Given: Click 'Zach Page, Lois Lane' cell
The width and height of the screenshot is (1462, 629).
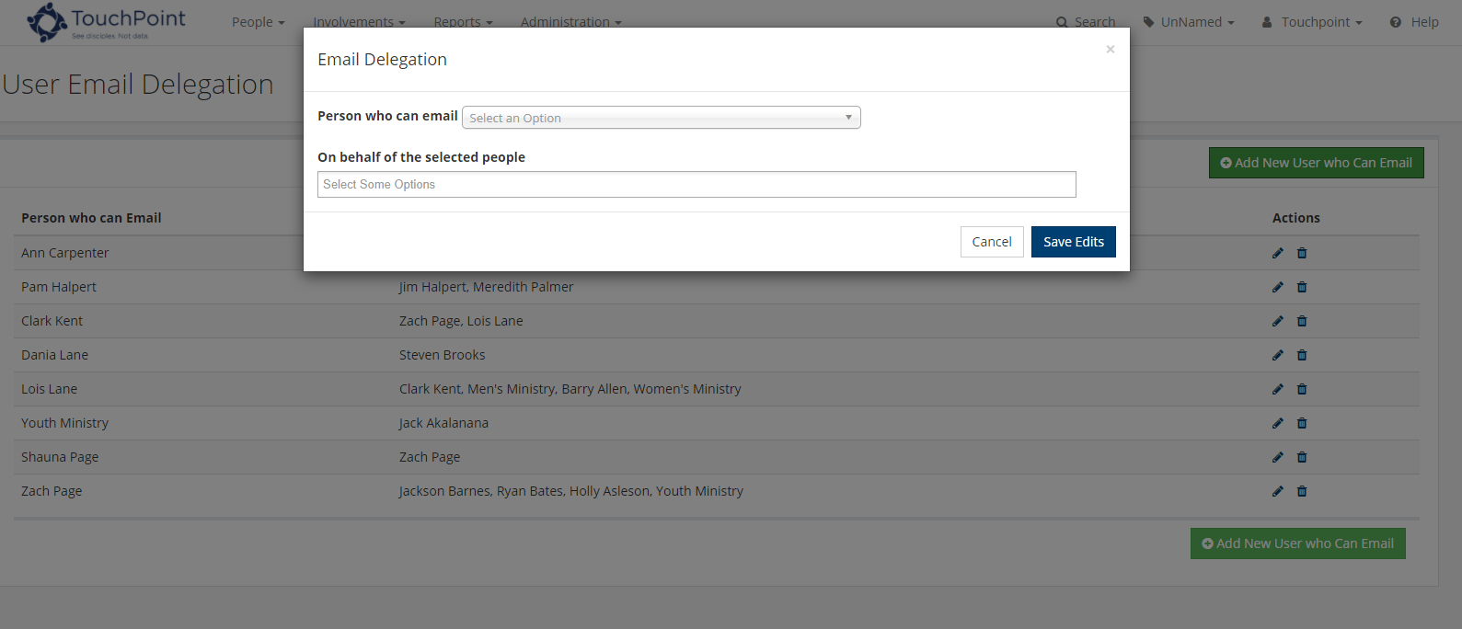Looking at the screenshot, I should tap(461, 321).
